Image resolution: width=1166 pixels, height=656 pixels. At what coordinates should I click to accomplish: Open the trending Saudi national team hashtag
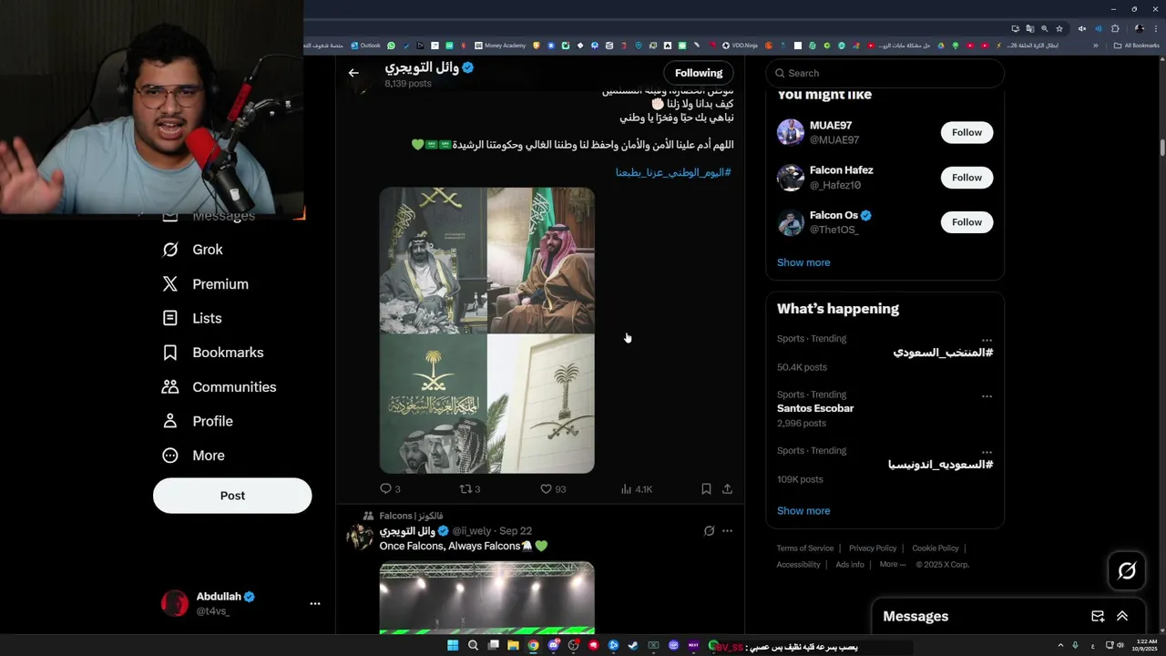coord(943,353)
